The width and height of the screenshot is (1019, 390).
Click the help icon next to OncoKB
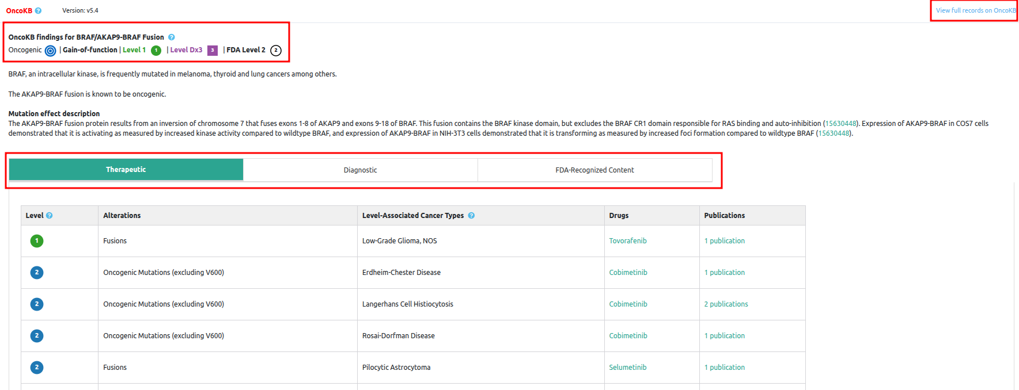point(38,11)
